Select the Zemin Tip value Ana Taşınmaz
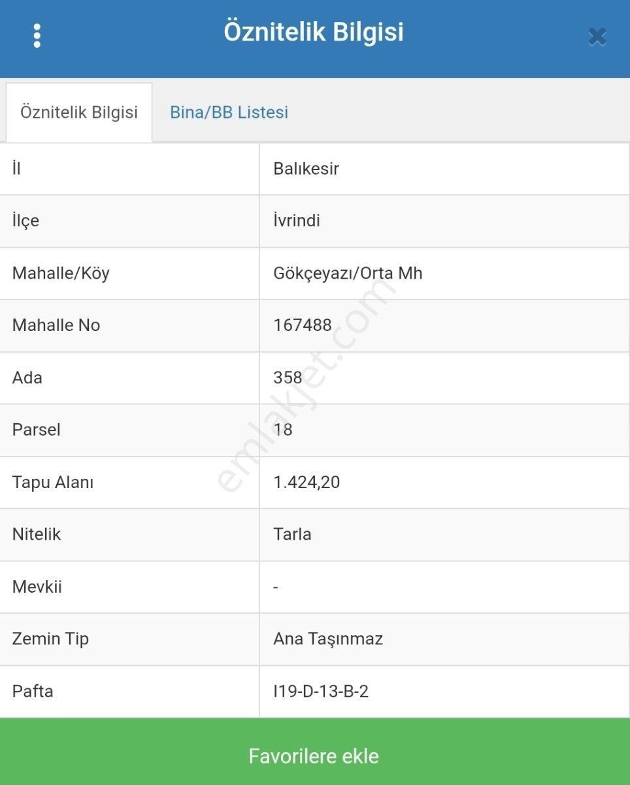The width and height of the screenshot is (630, 785). pyautogui.click(x=328, y=639)
